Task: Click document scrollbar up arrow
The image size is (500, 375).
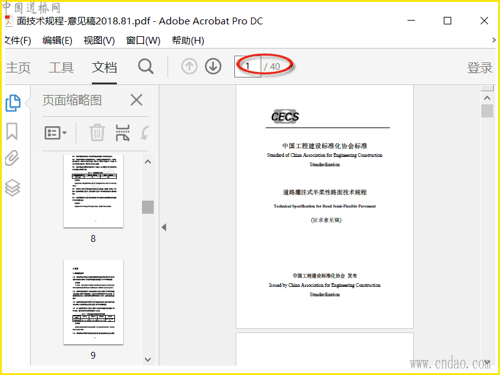Action: [x=487, y=98]
